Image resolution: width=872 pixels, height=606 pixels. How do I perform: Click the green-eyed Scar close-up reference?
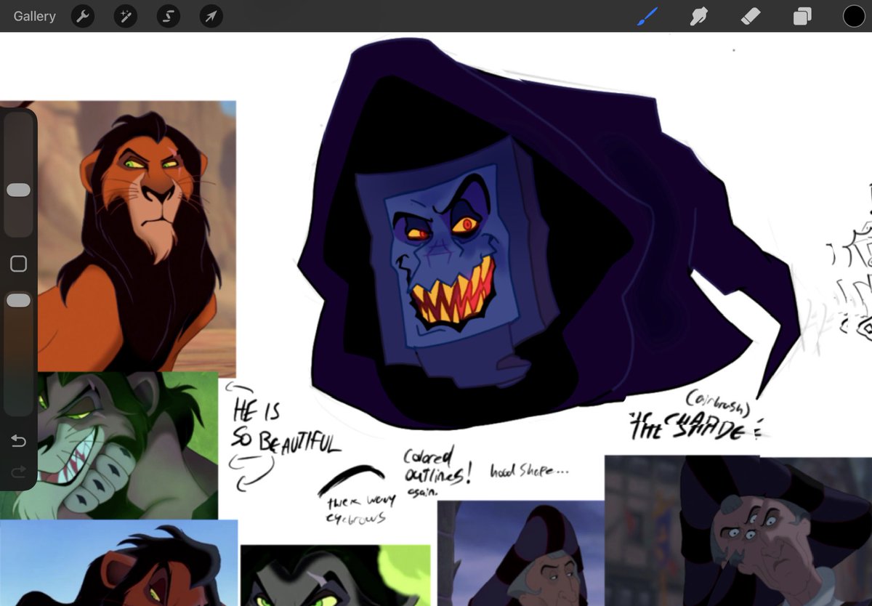(x=335, y=575)
